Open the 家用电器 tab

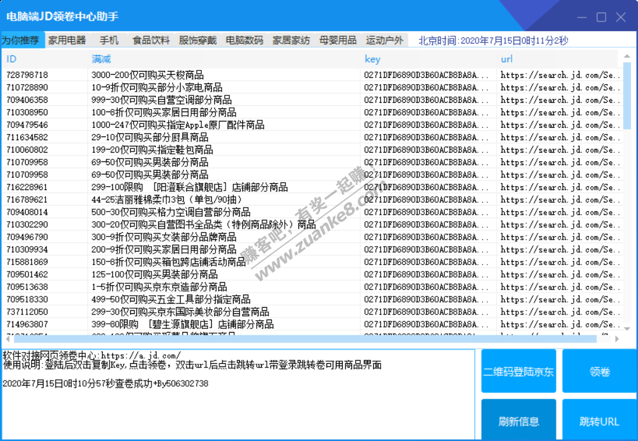pyautogui.click(x=67, y=40)
